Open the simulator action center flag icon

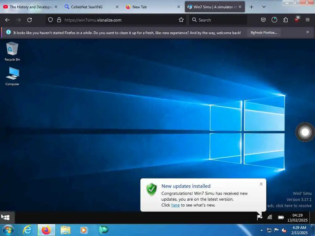coord(260,217)
